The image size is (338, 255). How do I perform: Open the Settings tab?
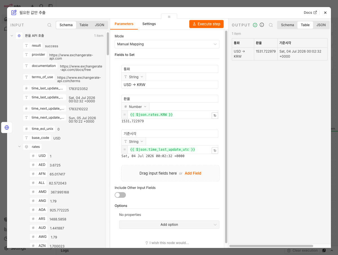[x=149, y=24]
